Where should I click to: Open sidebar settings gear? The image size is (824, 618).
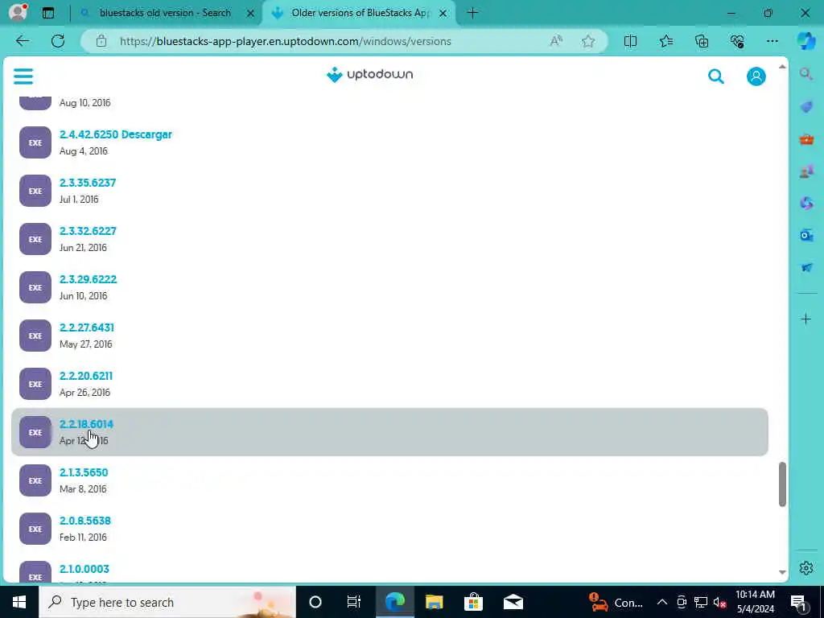coord(806,568)
